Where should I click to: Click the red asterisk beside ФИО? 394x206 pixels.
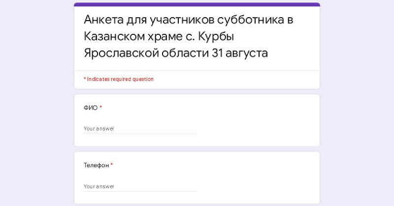101,107
